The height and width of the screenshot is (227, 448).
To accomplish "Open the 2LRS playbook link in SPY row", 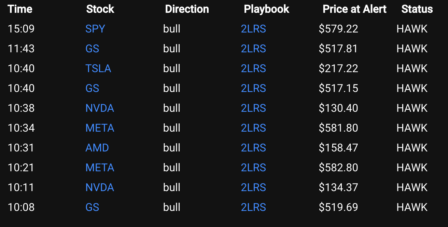I will (253, 29).
